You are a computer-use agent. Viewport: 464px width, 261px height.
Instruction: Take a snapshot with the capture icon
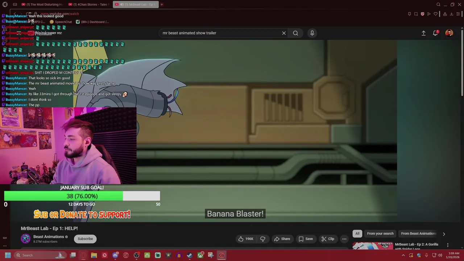click(416, 14)
